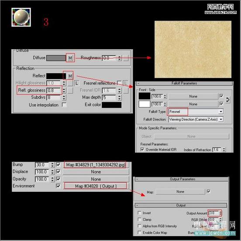Click the Roughness spinner arrows

120,58
